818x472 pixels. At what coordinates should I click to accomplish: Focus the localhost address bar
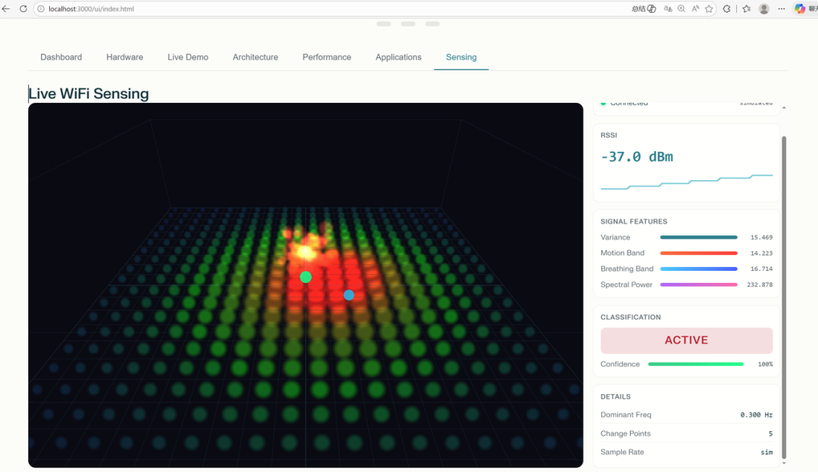tap(334, 9)
